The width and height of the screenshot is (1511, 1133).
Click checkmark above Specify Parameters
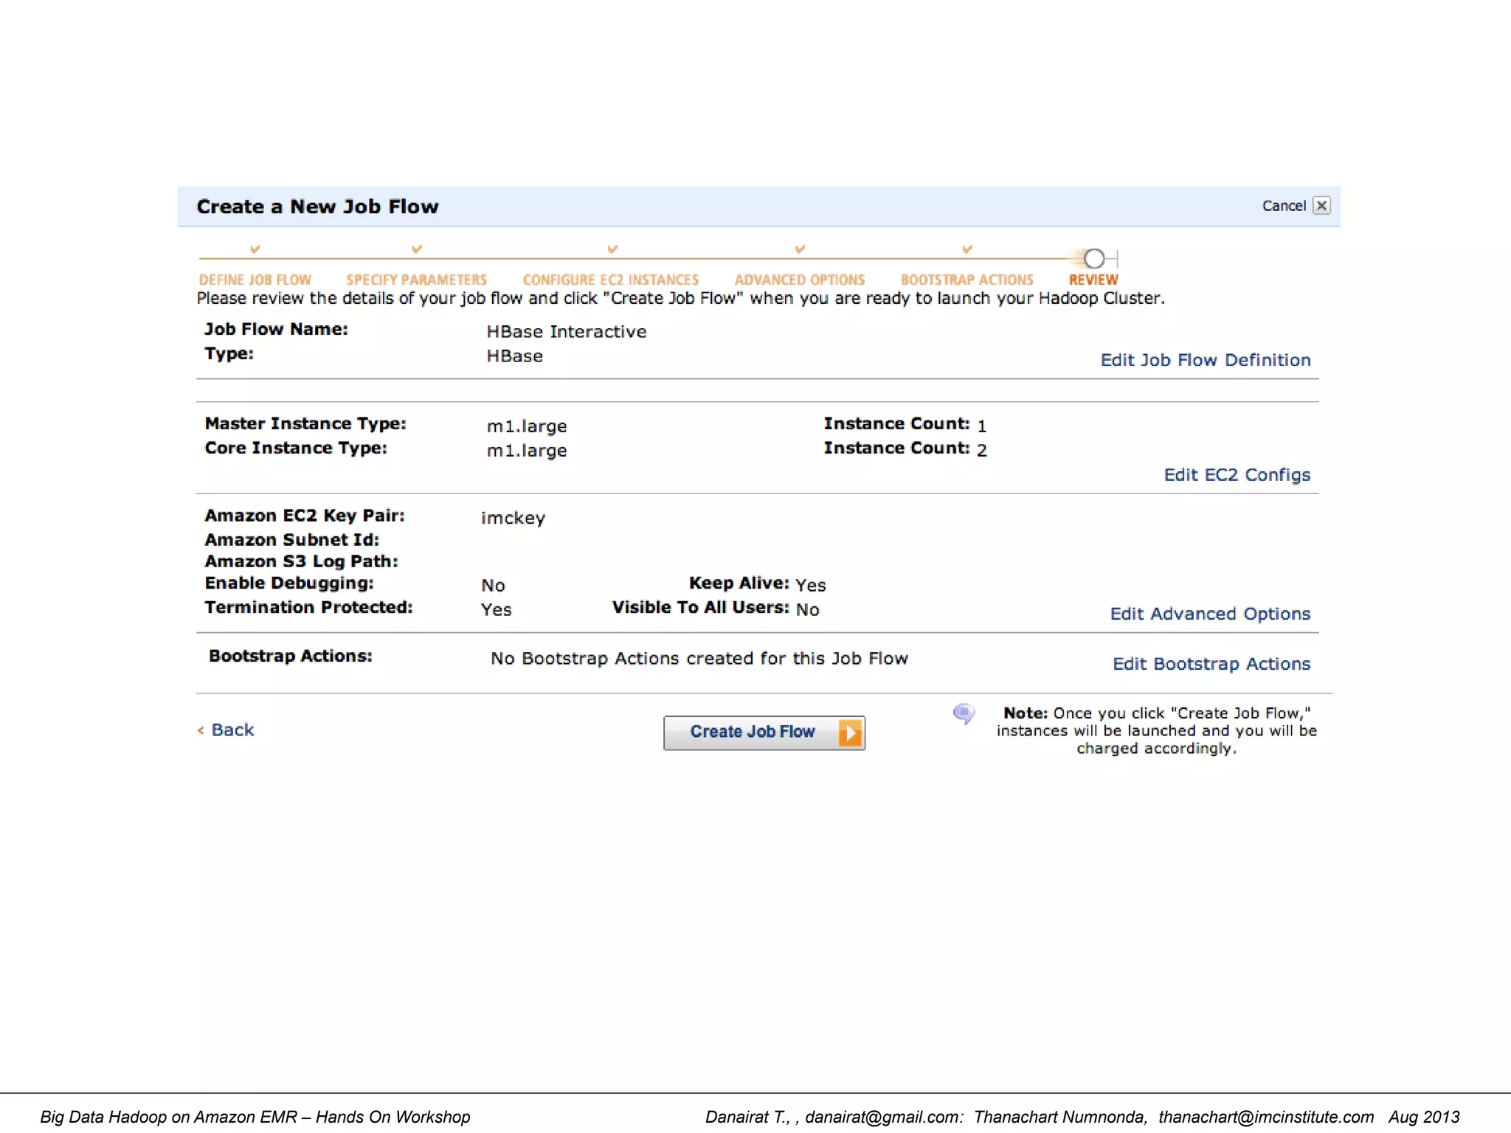pyautogui.click(x=417, y=249)
